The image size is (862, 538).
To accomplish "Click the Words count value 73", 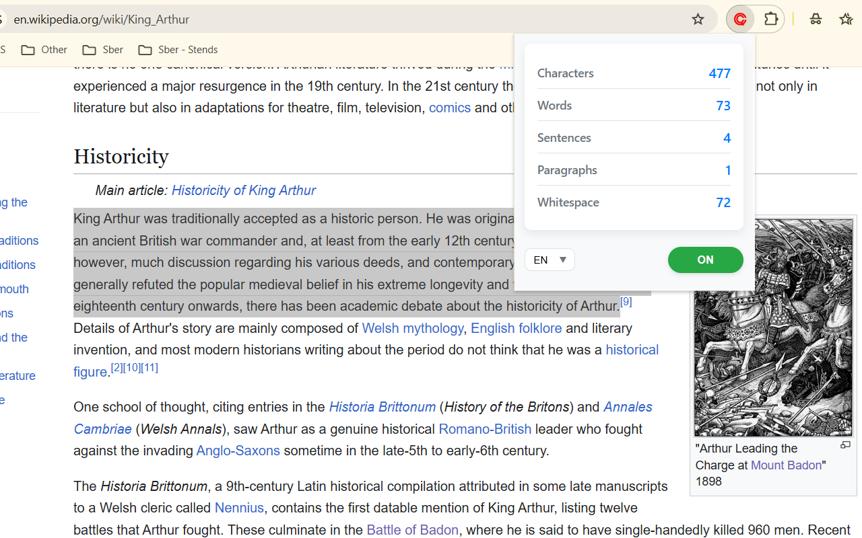I will coord(723,106).
